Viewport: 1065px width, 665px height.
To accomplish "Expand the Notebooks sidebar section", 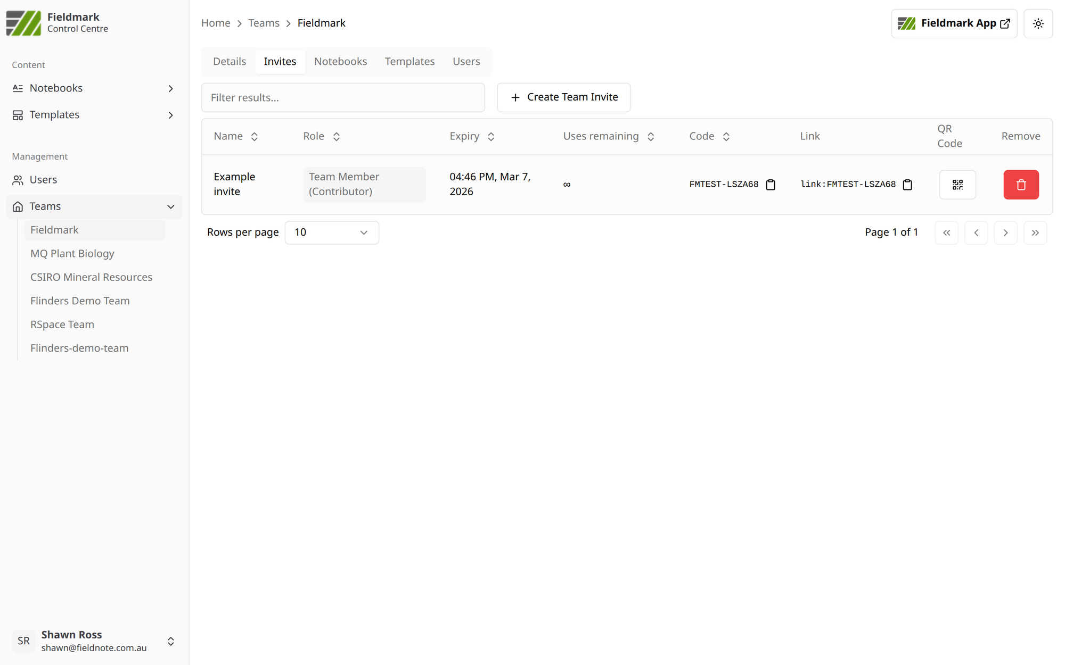I will pyautogui.click(x=170, y=88).
